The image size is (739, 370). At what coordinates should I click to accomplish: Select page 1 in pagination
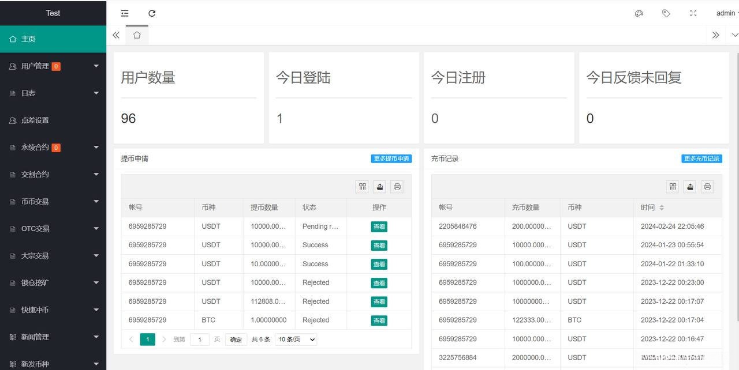[x=147, y=339]
